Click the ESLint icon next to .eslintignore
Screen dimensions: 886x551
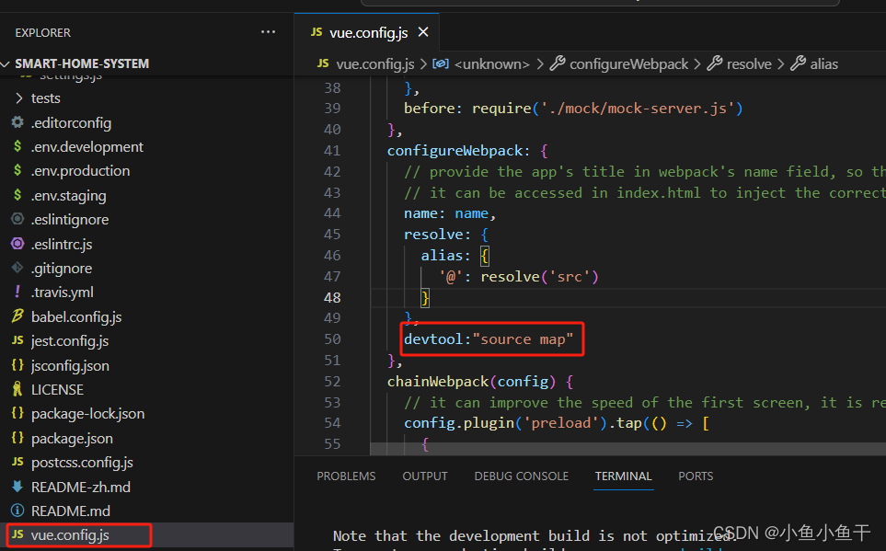click(x=17, y=219)
